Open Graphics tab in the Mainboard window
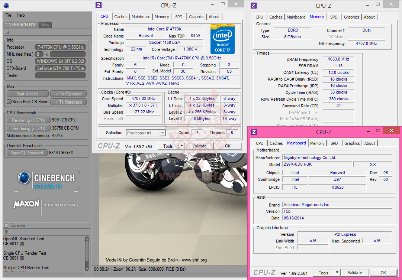This screenshot has width=402, height=280. coord(352,143)
